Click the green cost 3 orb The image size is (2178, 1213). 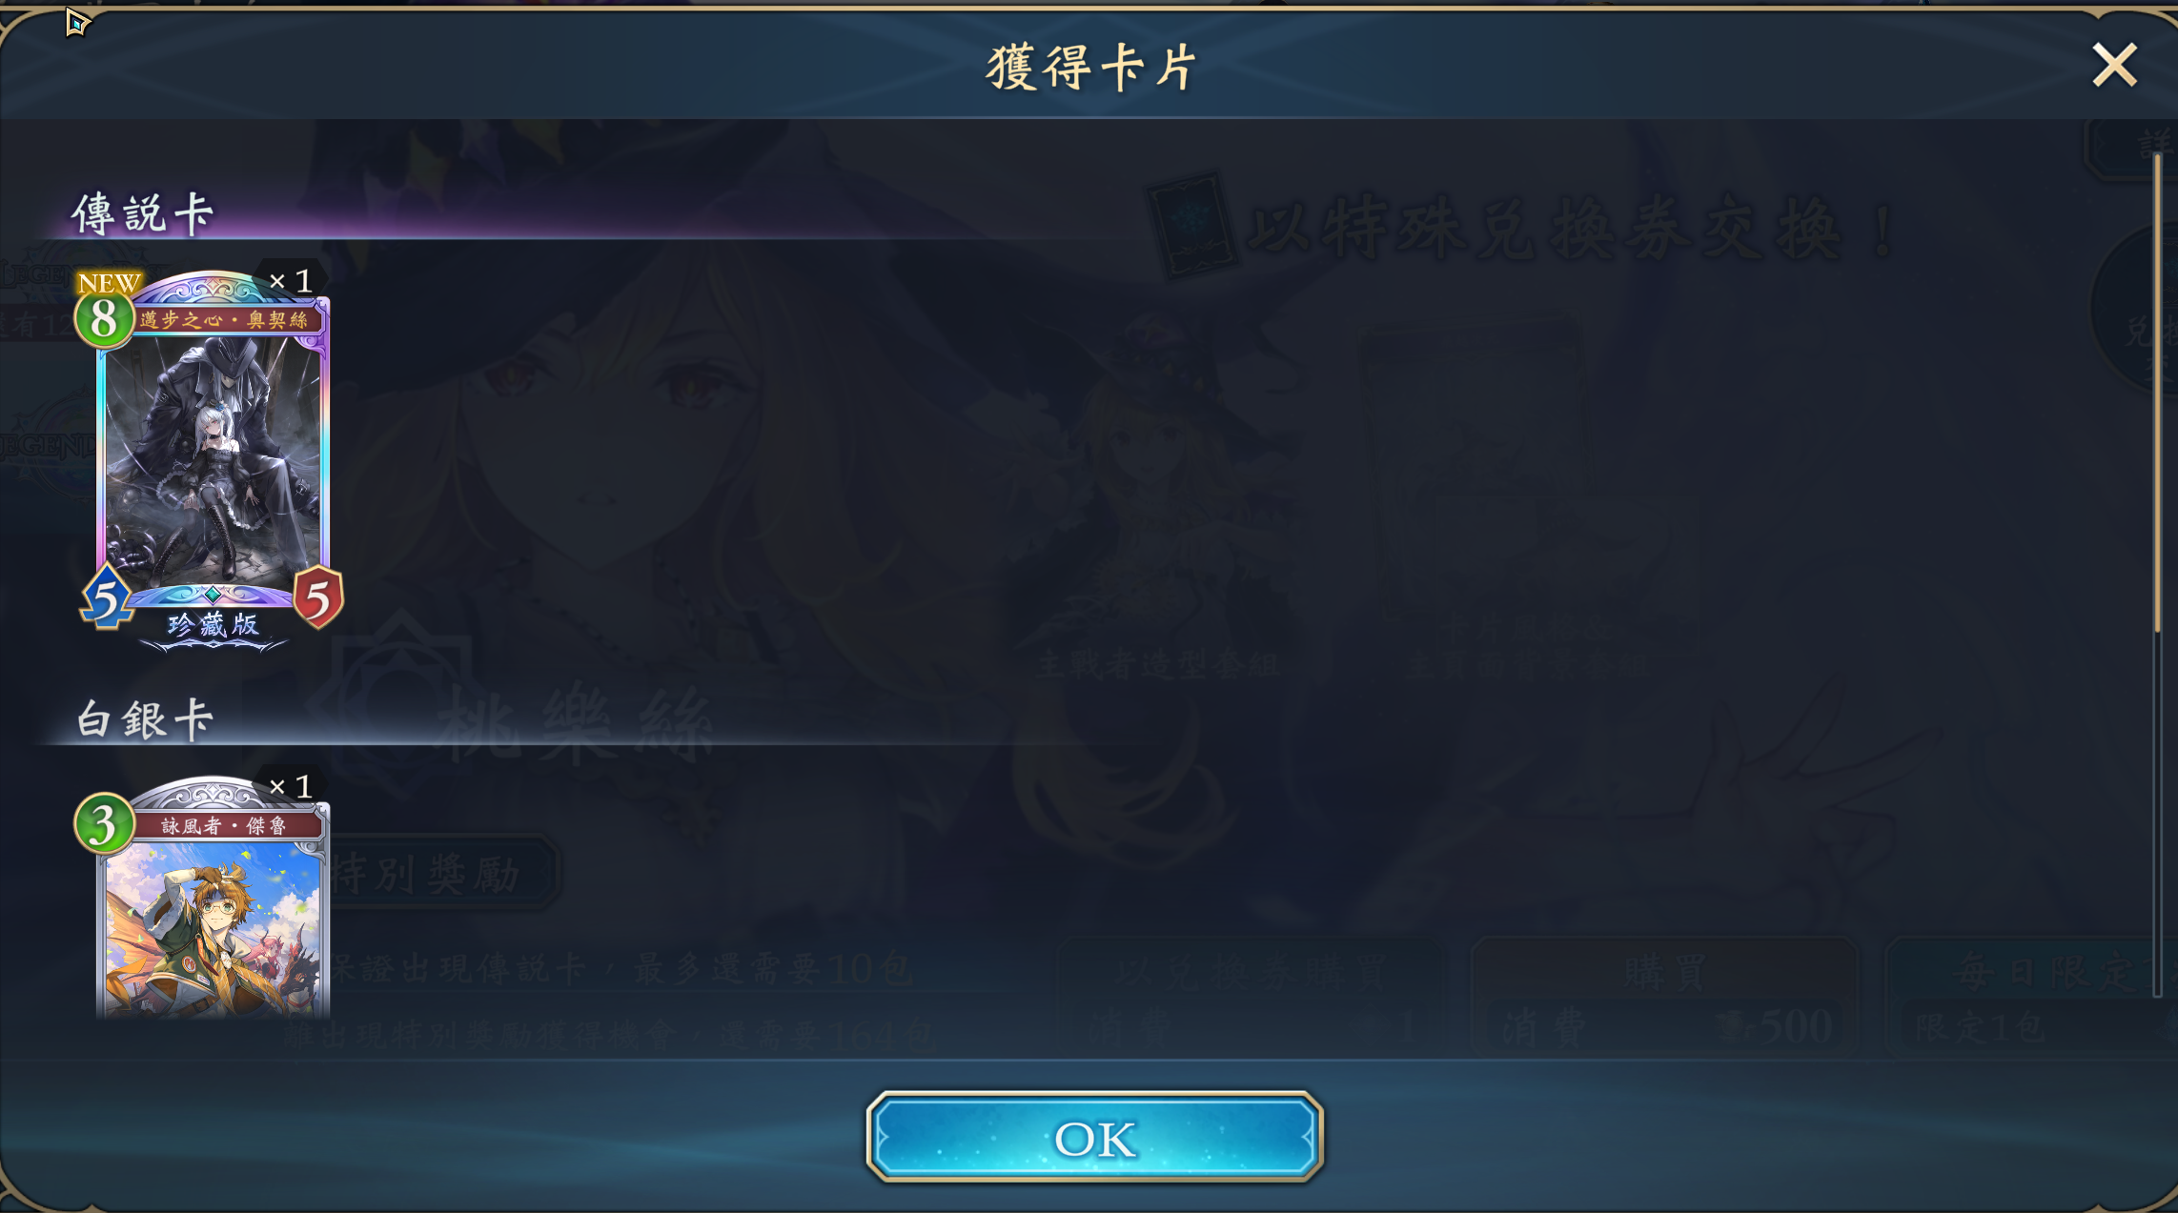coord(104,824)
